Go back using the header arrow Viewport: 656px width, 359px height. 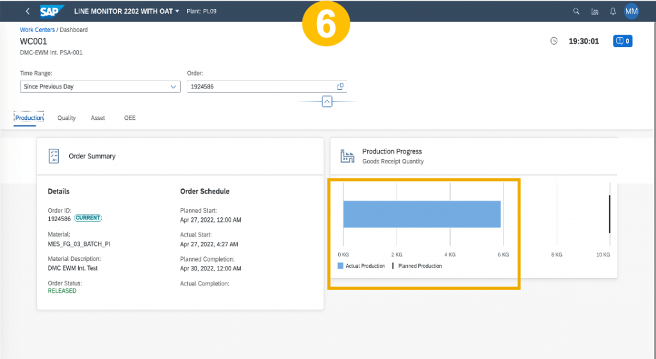(x=28, y=12)
